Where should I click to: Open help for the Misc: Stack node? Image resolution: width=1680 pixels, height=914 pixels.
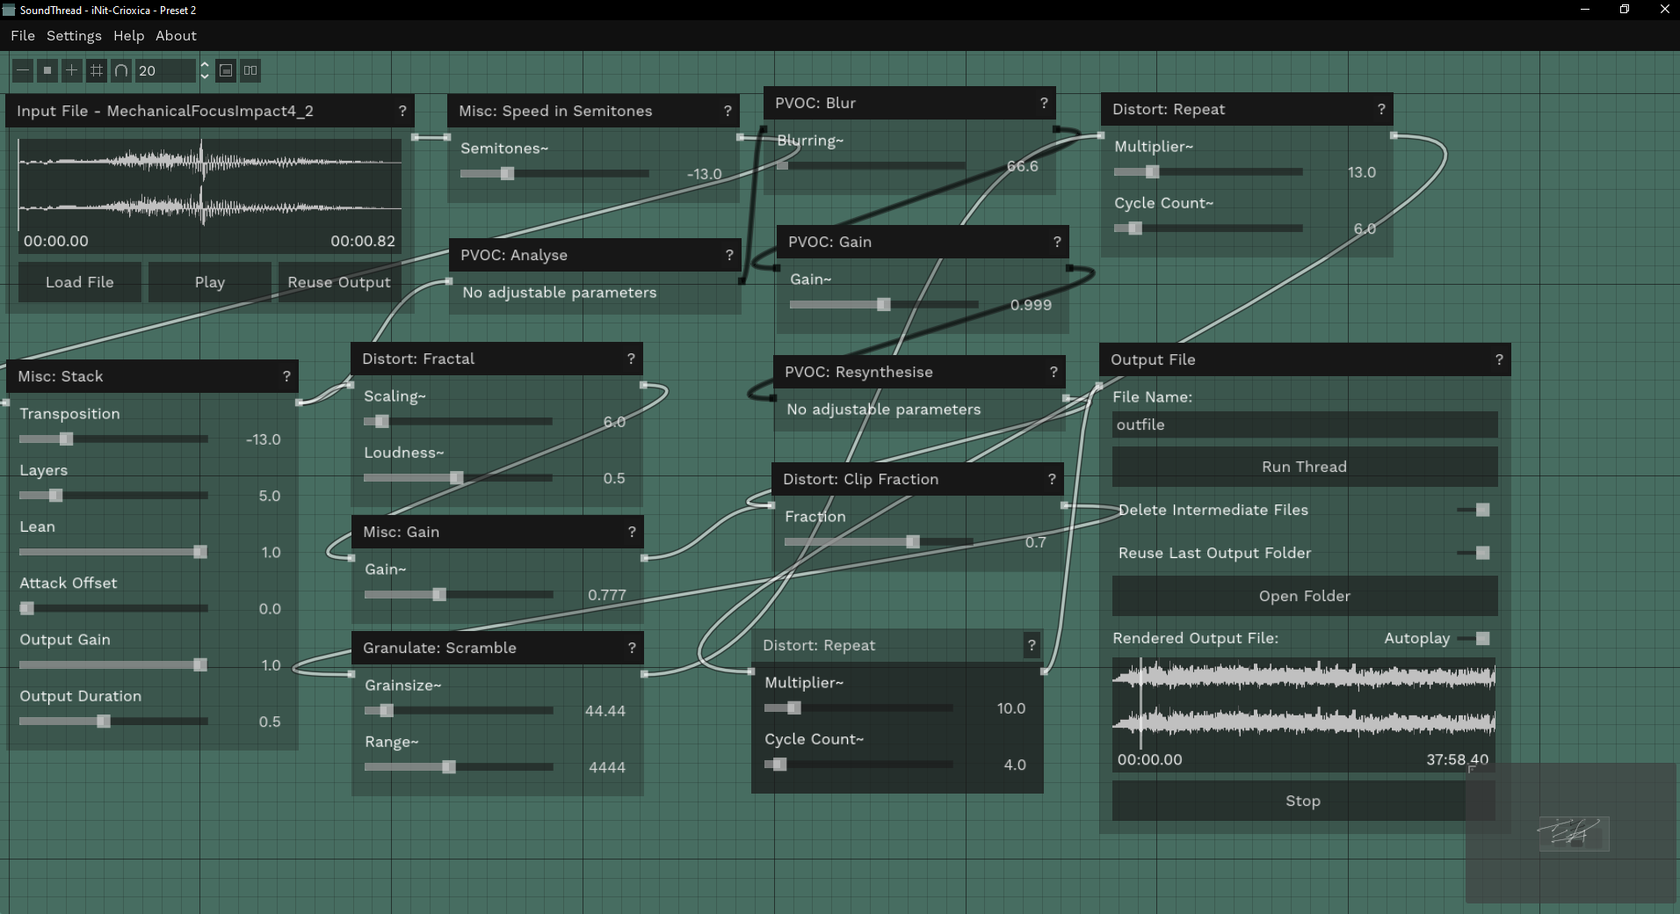(x=286, y=376)
